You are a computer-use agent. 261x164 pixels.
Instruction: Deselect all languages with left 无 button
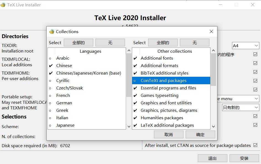pos(110,43)
